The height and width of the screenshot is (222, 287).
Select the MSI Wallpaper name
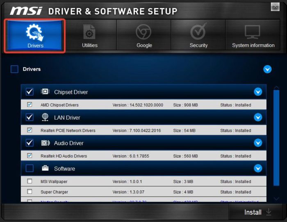(54, 181)
